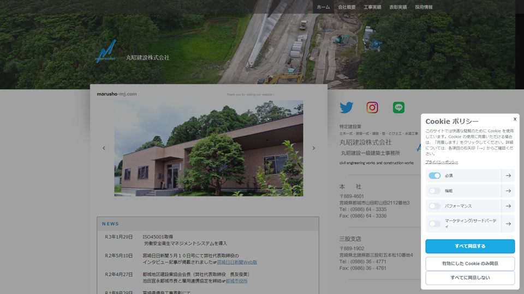Image resolution: width=524 pixels, height=294 pixels.
Task: Open the 工事実績 menu item
Action: tap(372, 7)
